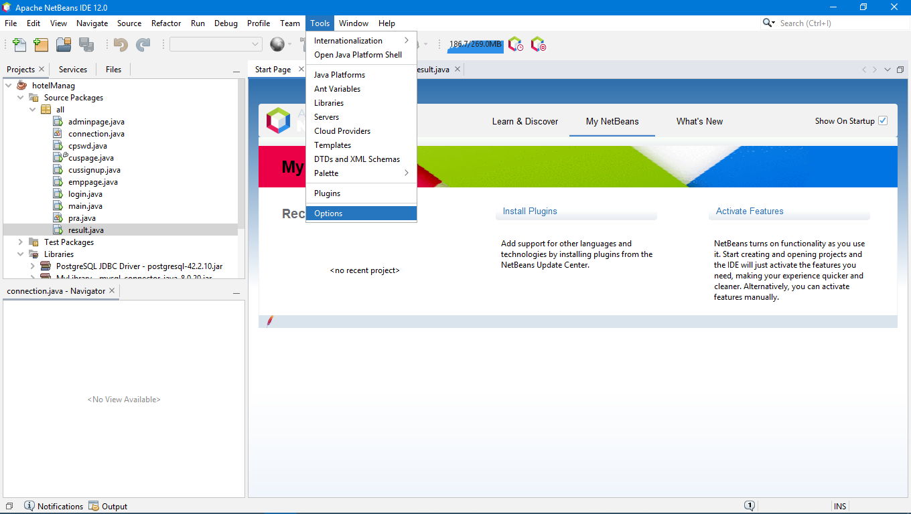911x514 pixels.
Task: Open Notifications icon in status bar
Action: [x=29, y=506]
